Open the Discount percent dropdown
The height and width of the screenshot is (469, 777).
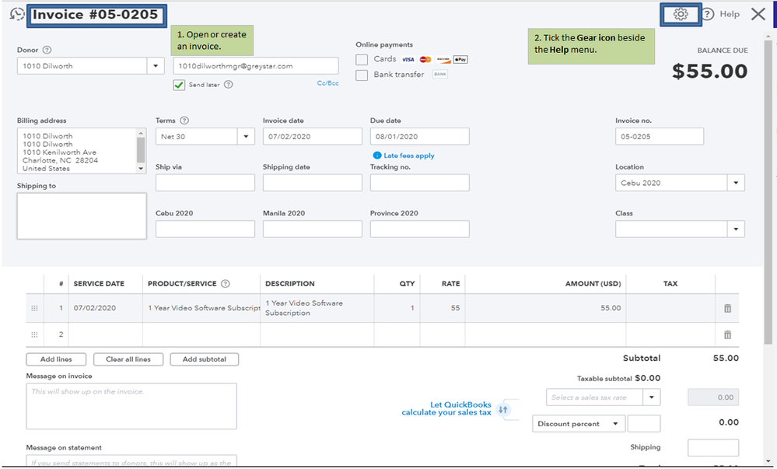(615, 424)
